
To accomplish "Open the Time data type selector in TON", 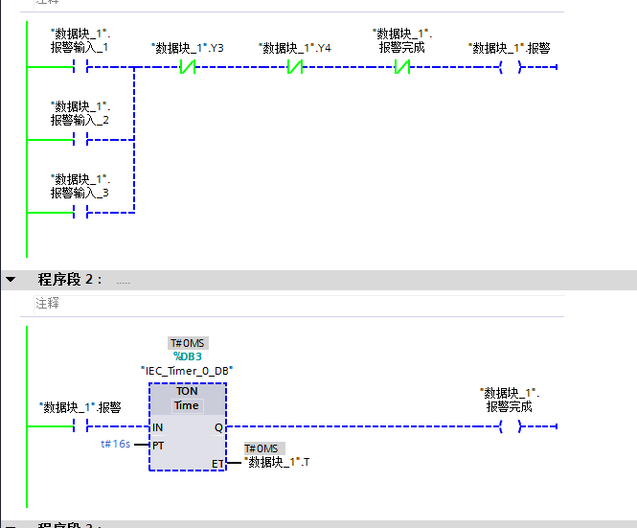I will [x=187, y=405].
